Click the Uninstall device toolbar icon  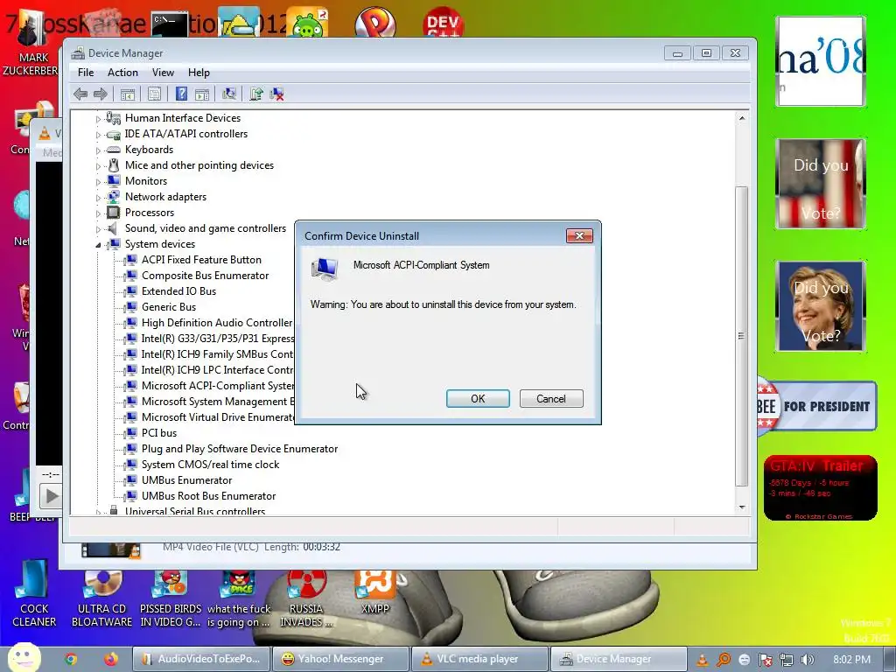point(276,94)
